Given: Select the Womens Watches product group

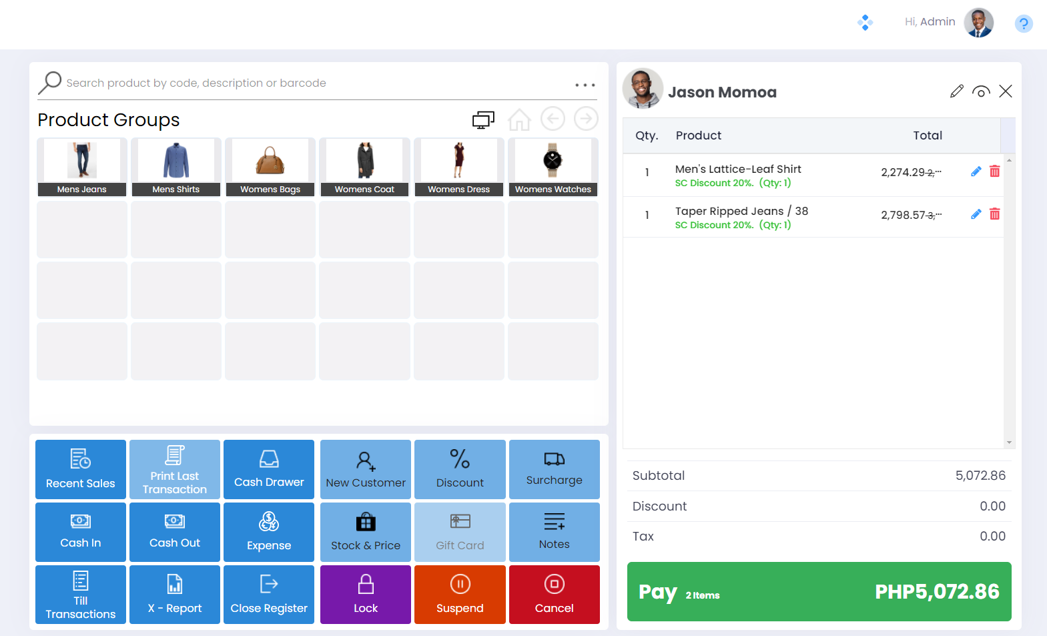Looking at the screenshot, I should click(x=553, y=167).
